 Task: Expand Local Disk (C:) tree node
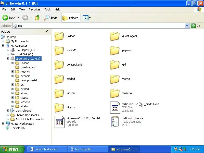coord(8,54)
